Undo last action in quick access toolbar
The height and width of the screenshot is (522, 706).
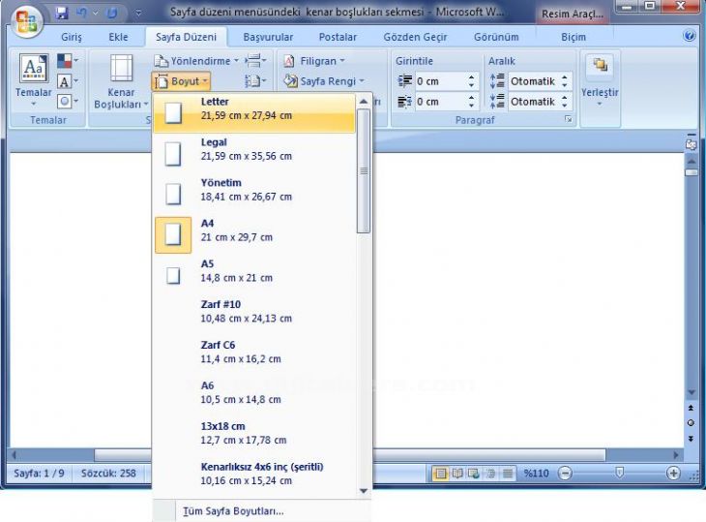[x=82, y=13]
